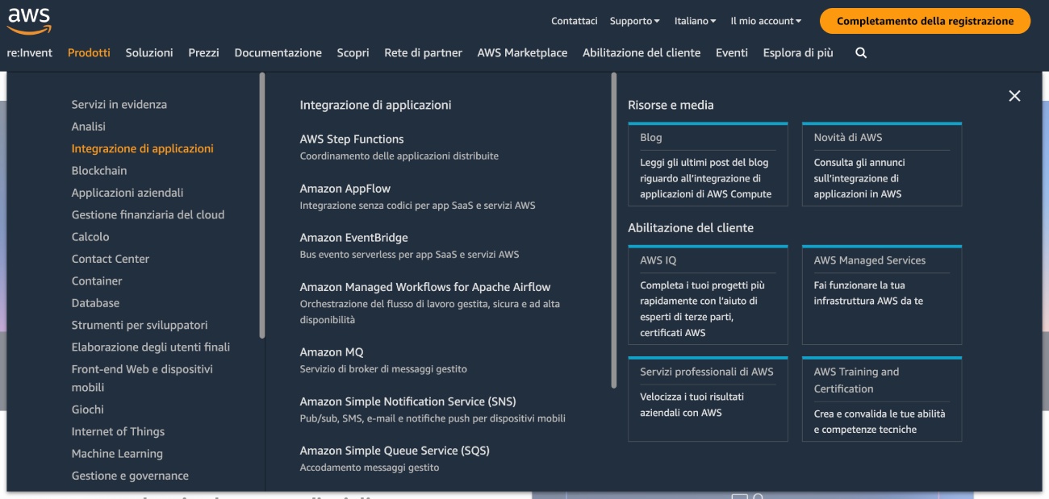Viewport: 1049px width, 499px height.
Task: Select the Database category
Action: pyautogui.click(x=95, y=303)
